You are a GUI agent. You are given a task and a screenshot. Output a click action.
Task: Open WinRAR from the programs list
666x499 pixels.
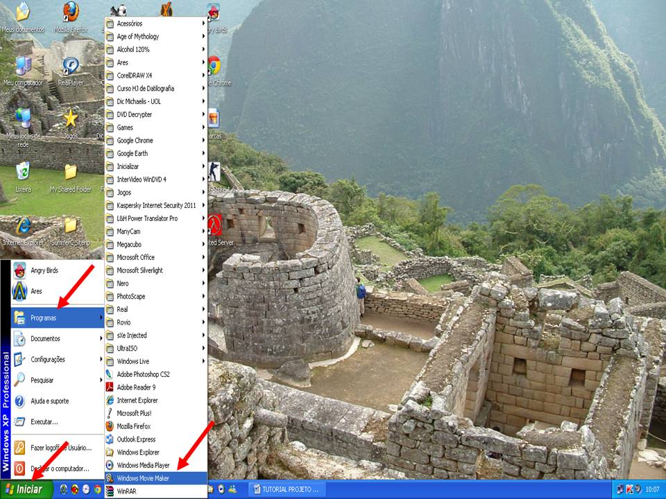(x=156, y=491)
